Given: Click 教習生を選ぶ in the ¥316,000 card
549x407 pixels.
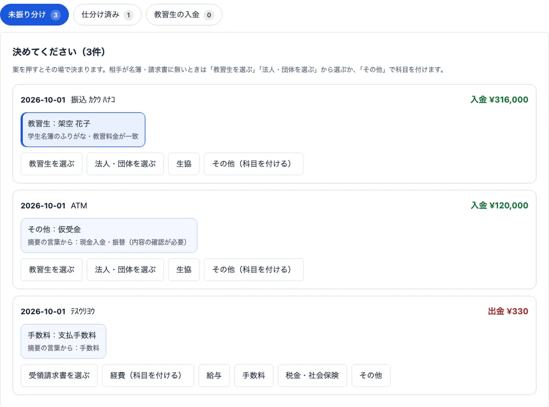Looking at the screenshot, I should pos(51,164).
